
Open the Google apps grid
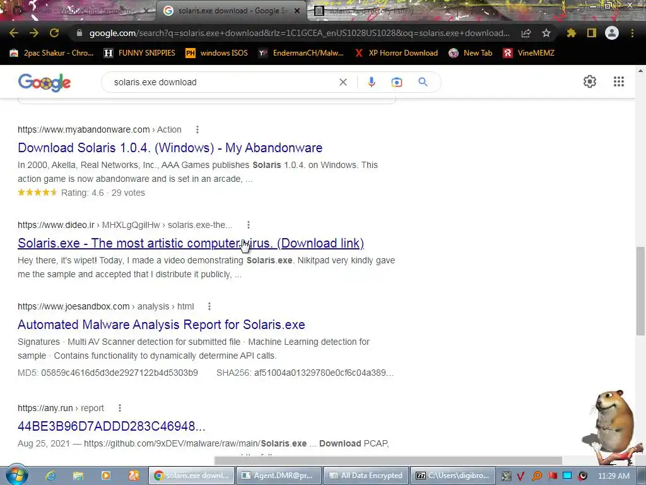(619, 81)
